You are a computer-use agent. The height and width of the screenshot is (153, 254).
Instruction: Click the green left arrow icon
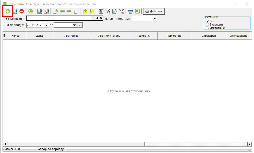click(x=62, y=11)
